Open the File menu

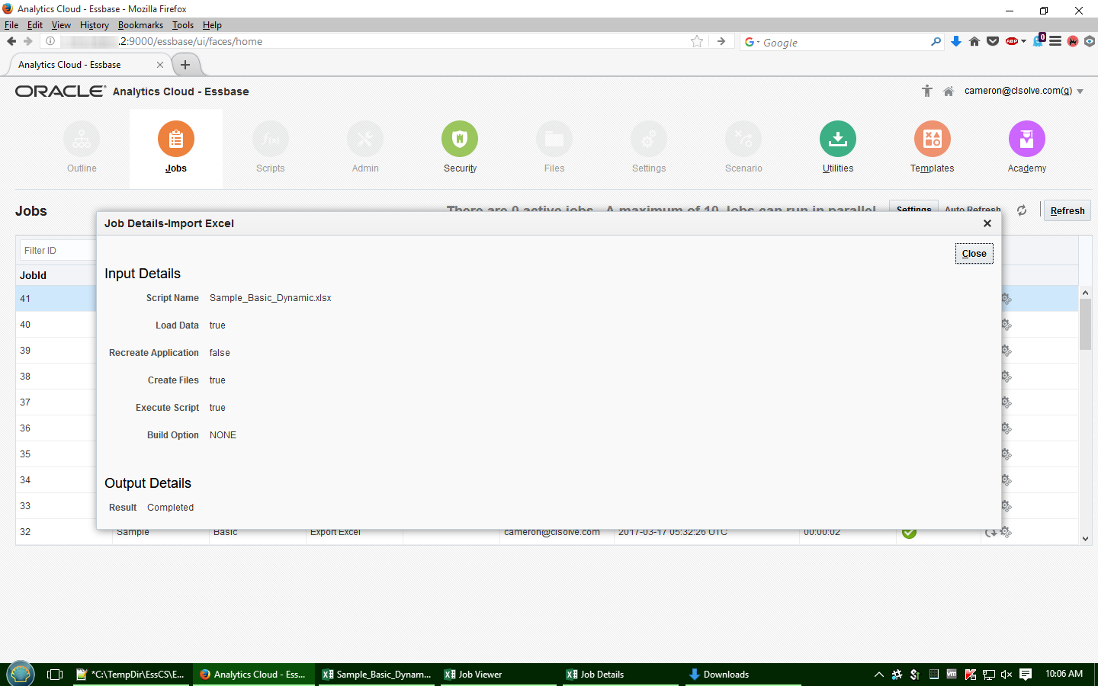11,25
